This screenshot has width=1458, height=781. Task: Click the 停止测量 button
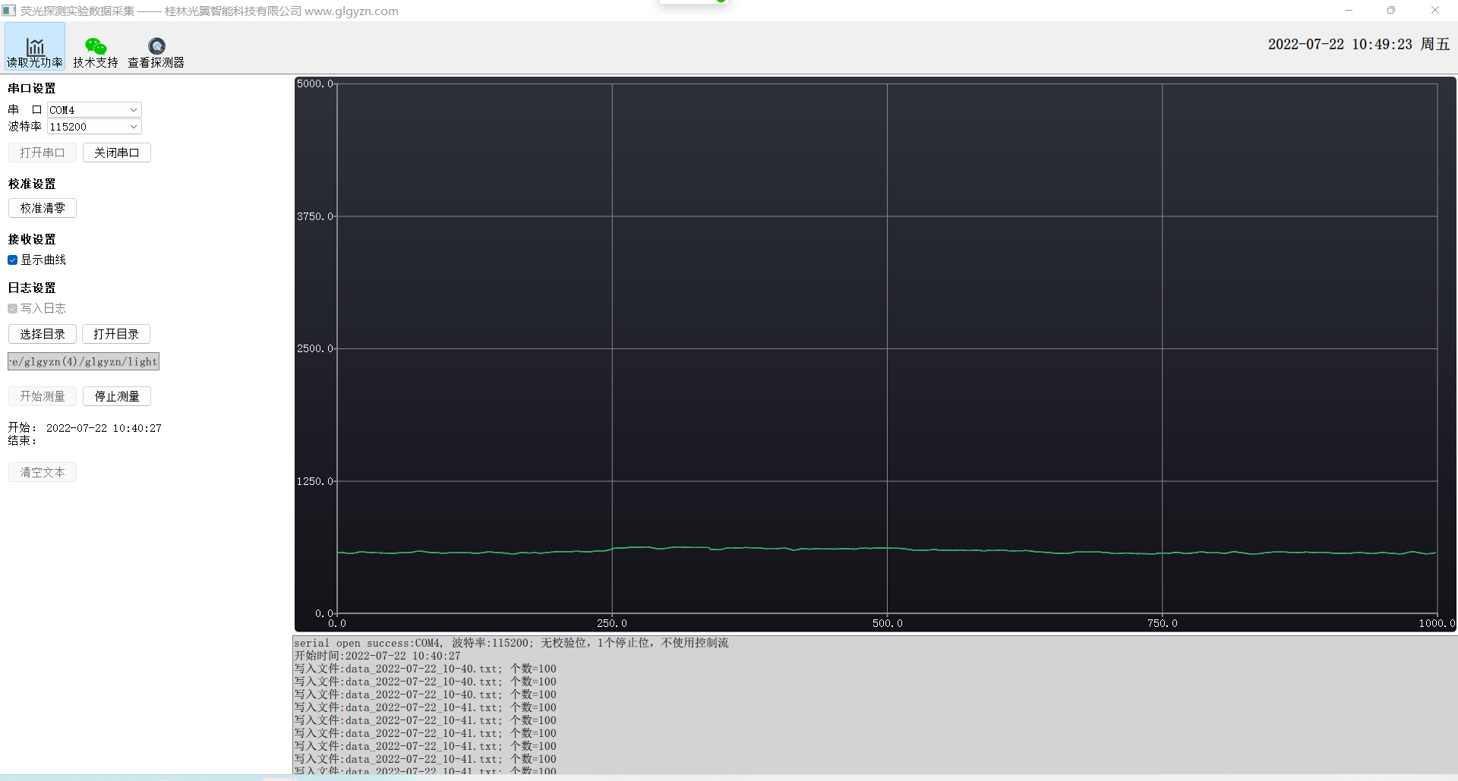click(117, 396)
